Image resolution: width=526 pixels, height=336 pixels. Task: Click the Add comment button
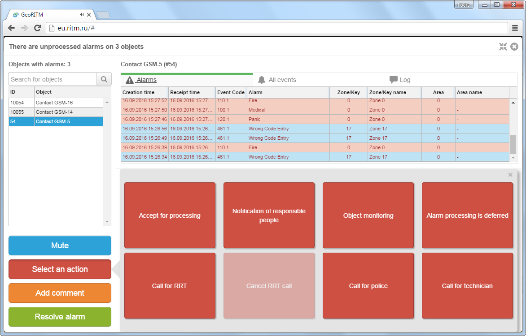(60, 293)
